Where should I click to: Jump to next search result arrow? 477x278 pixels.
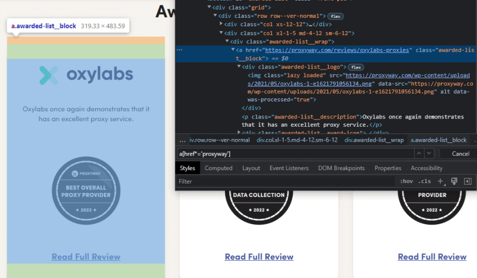(x=429, y=153)
